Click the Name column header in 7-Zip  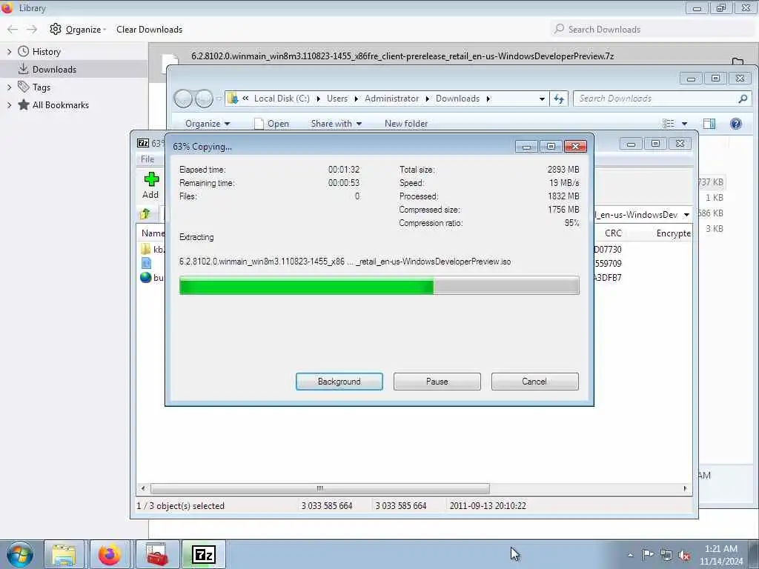tap(153, 233)
